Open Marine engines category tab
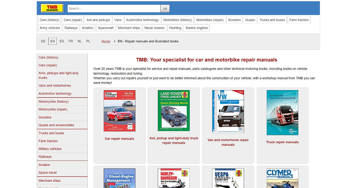The width and height of the screenshot is (358, 188). 197,28
